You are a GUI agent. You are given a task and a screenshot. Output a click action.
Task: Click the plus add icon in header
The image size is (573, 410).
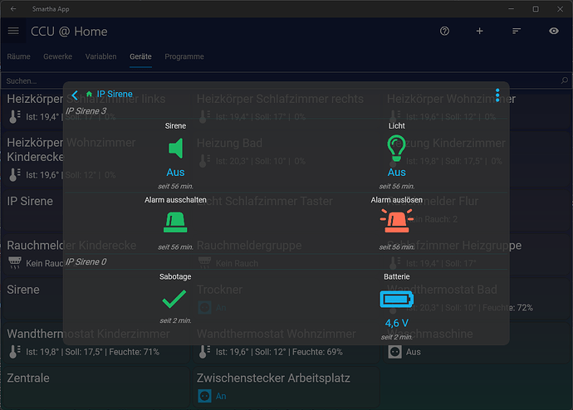point(479,31)
